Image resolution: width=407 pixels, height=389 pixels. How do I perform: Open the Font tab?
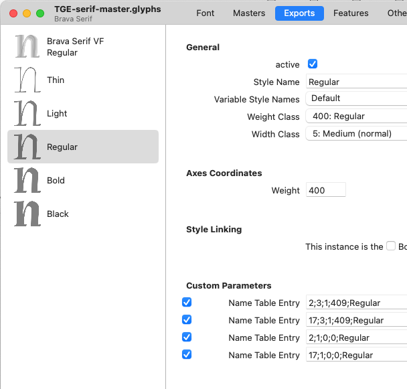click(x=206, y=13)
